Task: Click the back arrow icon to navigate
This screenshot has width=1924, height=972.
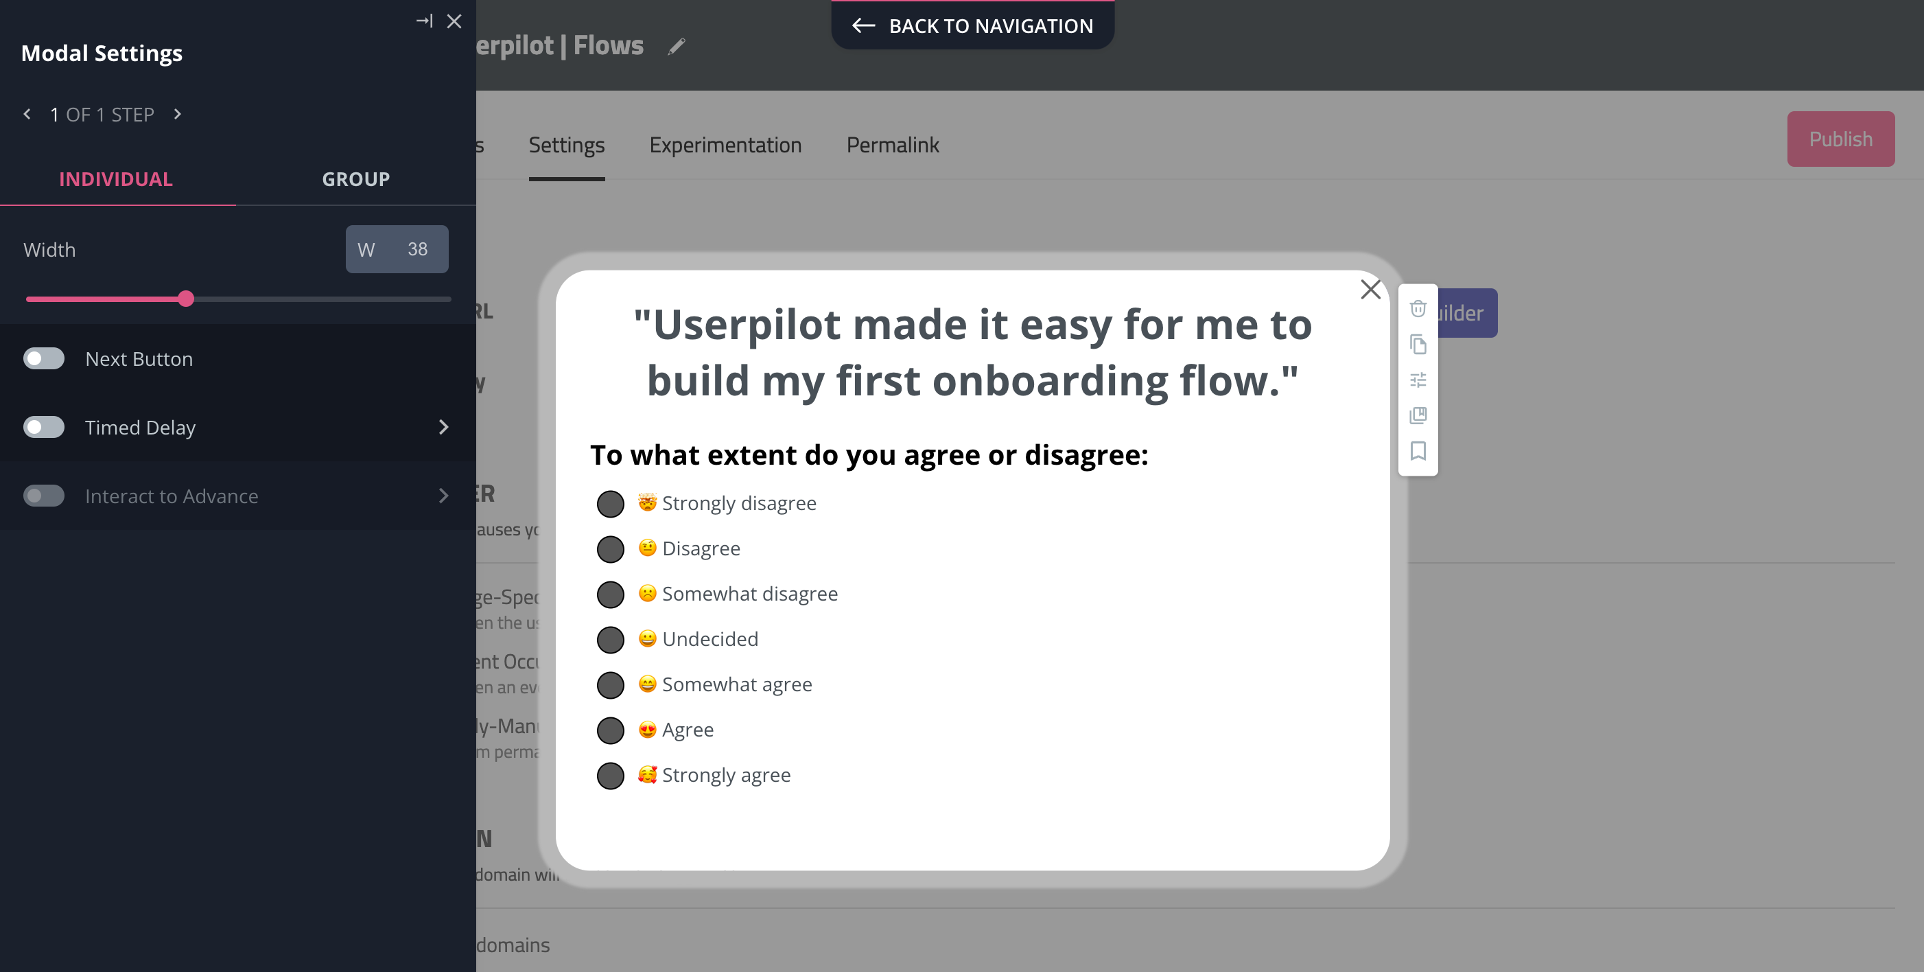Action: pos(863,25)
